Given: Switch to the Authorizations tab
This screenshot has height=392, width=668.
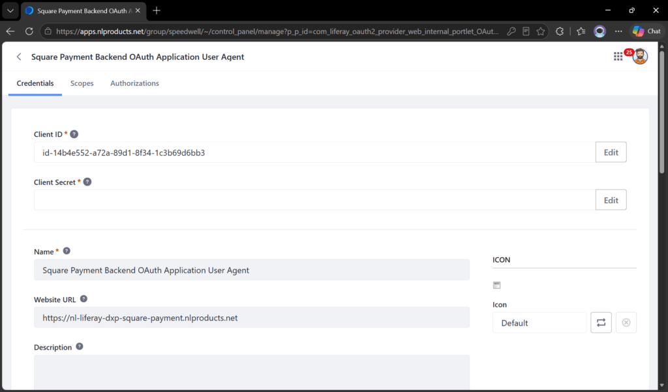Looking at the screenshot, I should 134,83.
